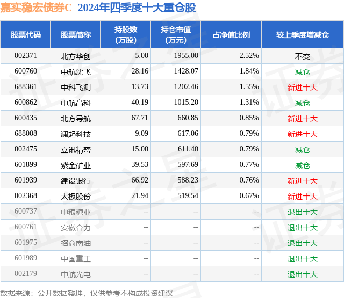Open the 北方华创 stock name
Screen dimensions: 344x298
point(76,56)
